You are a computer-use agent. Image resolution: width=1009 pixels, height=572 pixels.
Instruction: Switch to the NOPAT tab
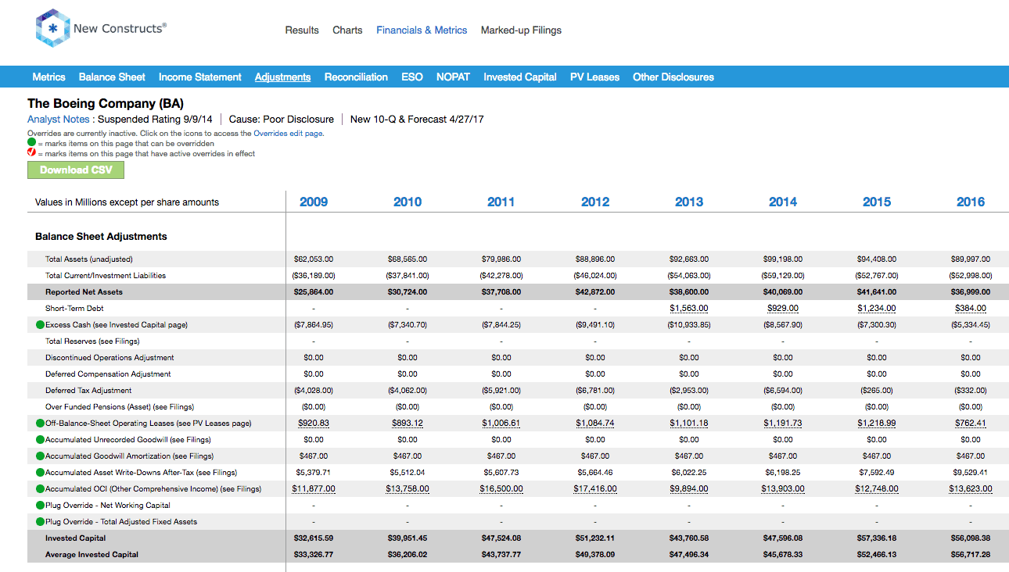pos(453,77)
